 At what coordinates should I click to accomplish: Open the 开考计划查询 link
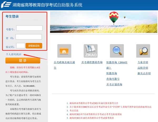coord(114,84)
